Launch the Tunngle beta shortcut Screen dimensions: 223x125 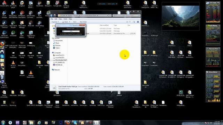pyautogui.click(x=57, y=4)
